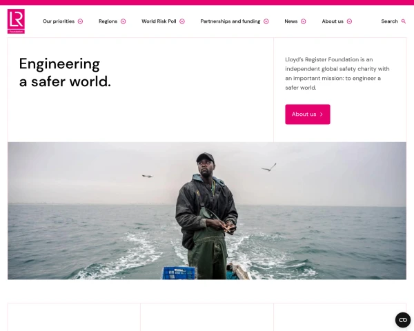Click the chevron circle beside News
Viewport: 414px width, 331px height.
click(304, 21)
